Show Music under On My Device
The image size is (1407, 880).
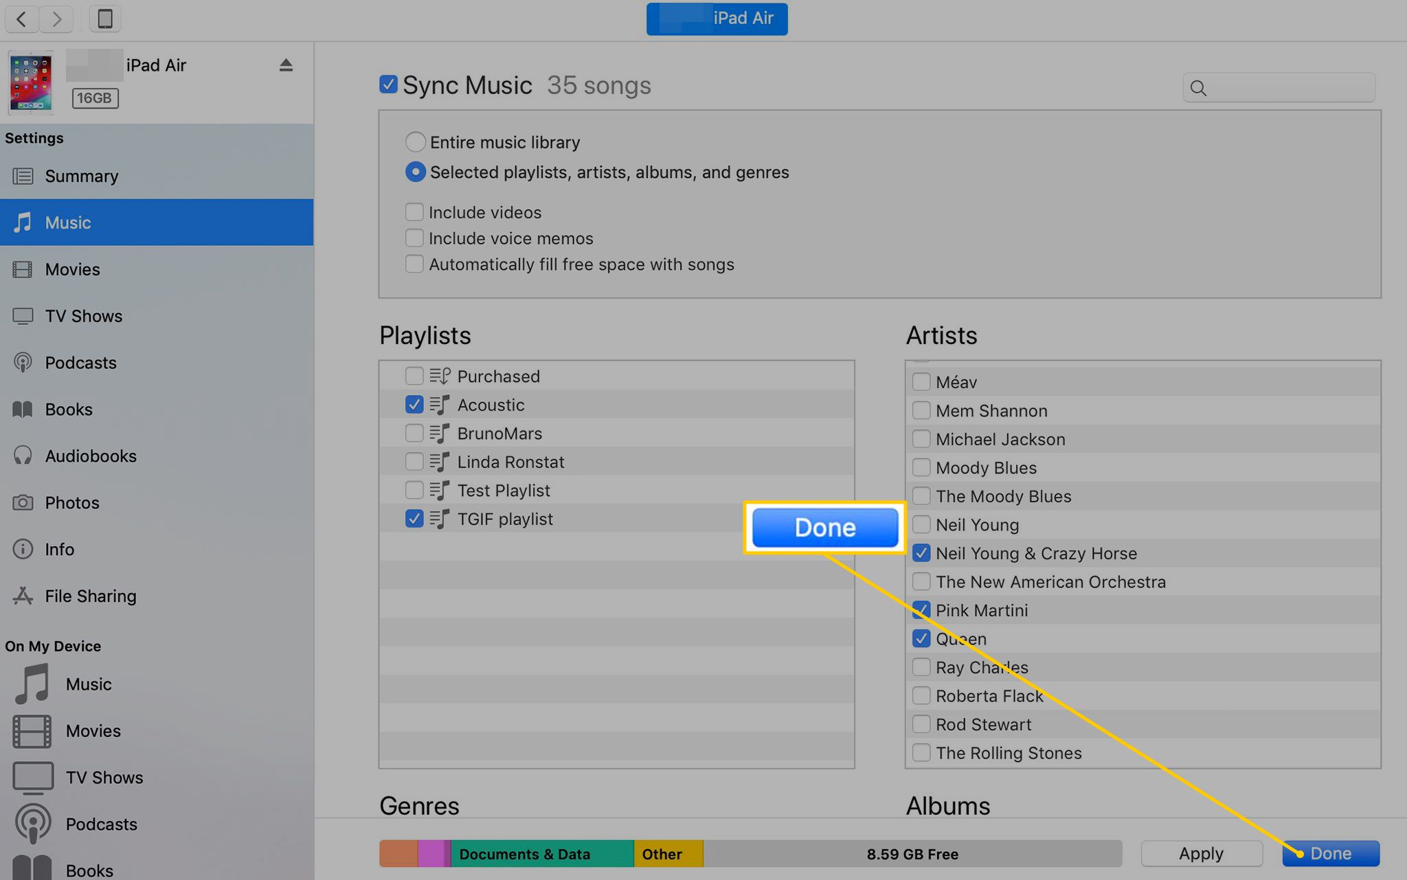[x=157, y=684]
